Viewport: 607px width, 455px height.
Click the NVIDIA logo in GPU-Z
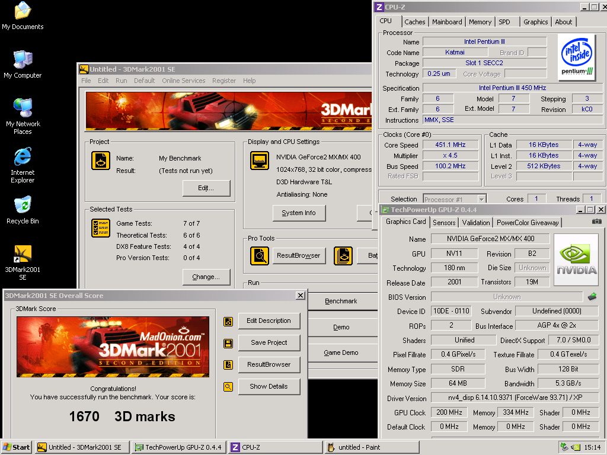coord(576,259)
